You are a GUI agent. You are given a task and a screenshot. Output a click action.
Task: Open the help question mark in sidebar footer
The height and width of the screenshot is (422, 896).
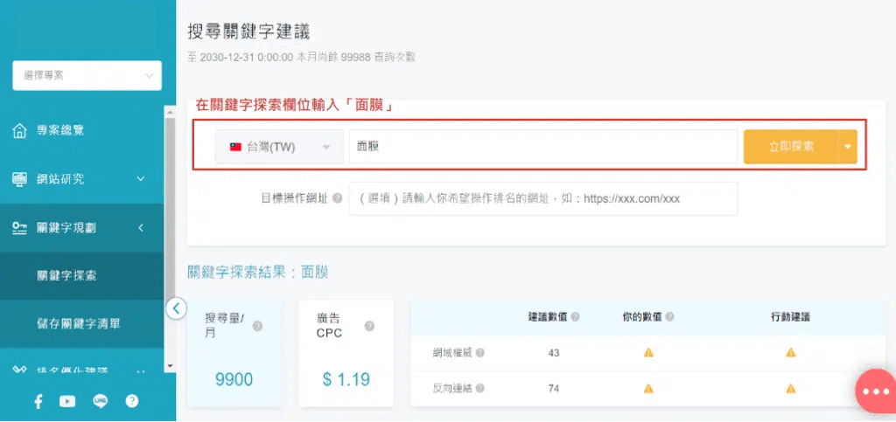[132, 401]
